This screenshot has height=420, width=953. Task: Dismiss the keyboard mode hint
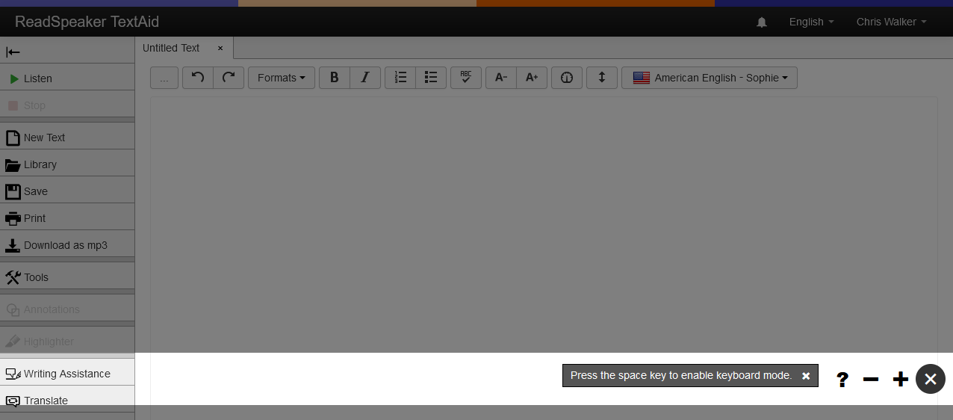tap(806, 376)
